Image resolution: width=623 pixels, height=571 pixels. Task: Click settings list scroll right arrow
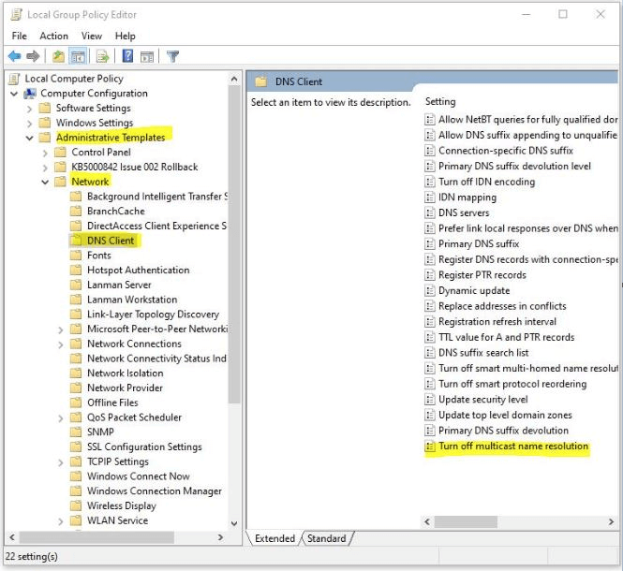click(611, 521)
